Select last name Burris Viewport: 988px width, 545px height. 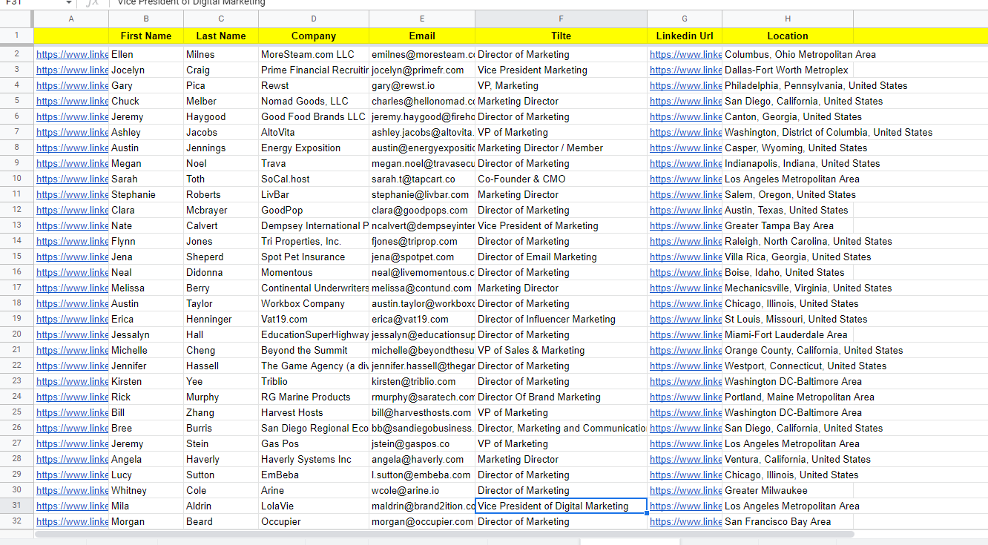pos(221,428)
